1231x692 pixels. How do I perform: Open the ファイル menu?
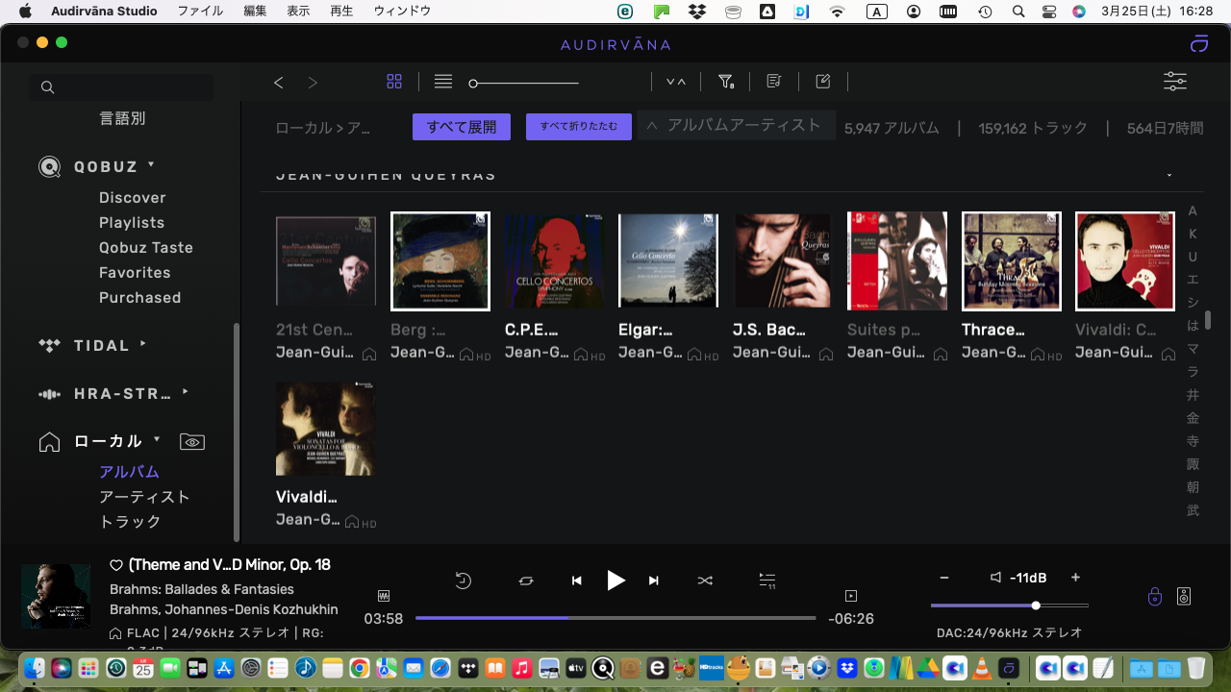[200, 12]
